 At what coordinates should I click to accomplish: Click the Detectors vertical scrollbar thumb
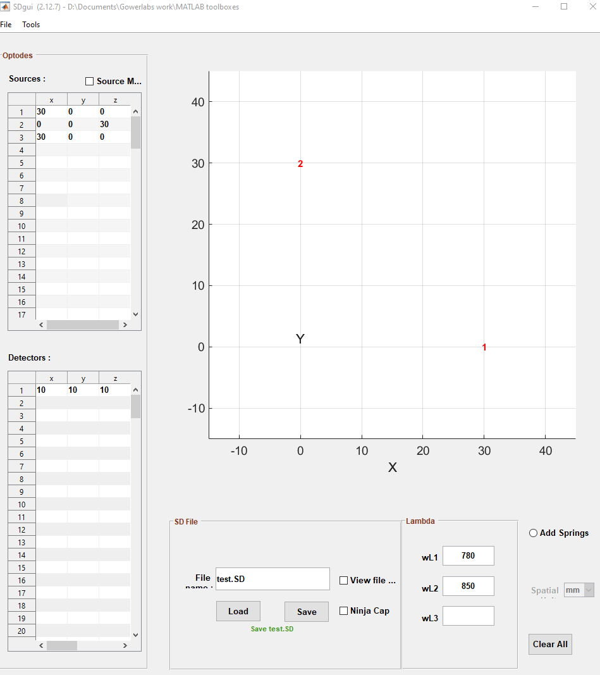point(135,406)
